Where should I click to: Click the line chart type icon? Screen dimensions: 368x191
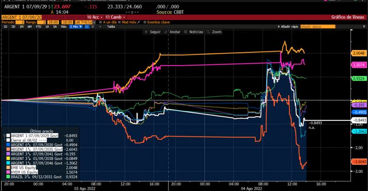tap(86, 27)
